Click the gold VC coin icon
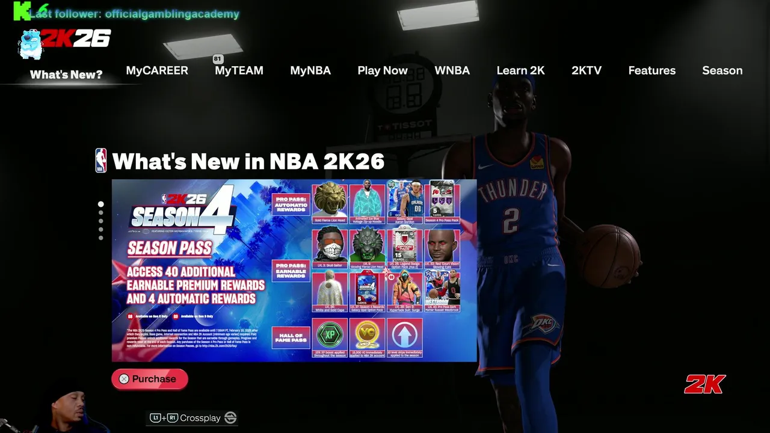 coord(367,334)
